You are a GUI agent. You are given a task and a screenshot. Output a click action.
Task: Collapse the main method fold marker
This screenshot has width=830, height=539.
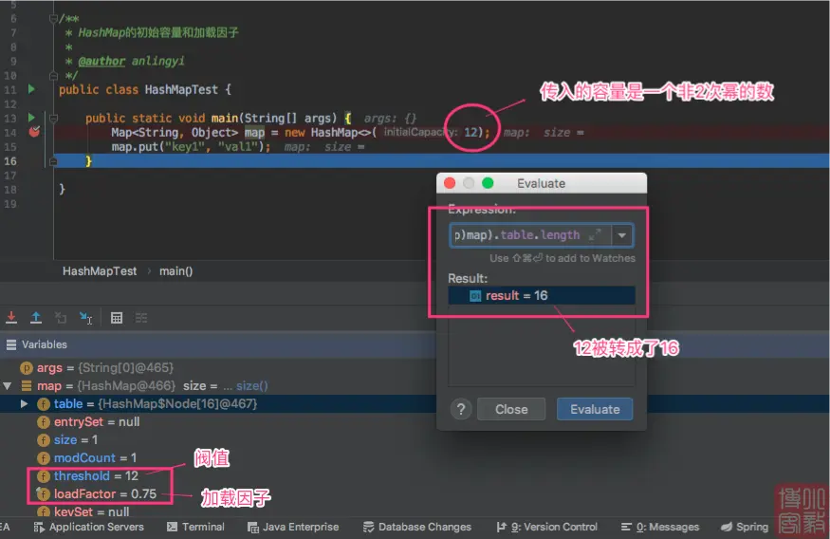[x=53, y=118]
